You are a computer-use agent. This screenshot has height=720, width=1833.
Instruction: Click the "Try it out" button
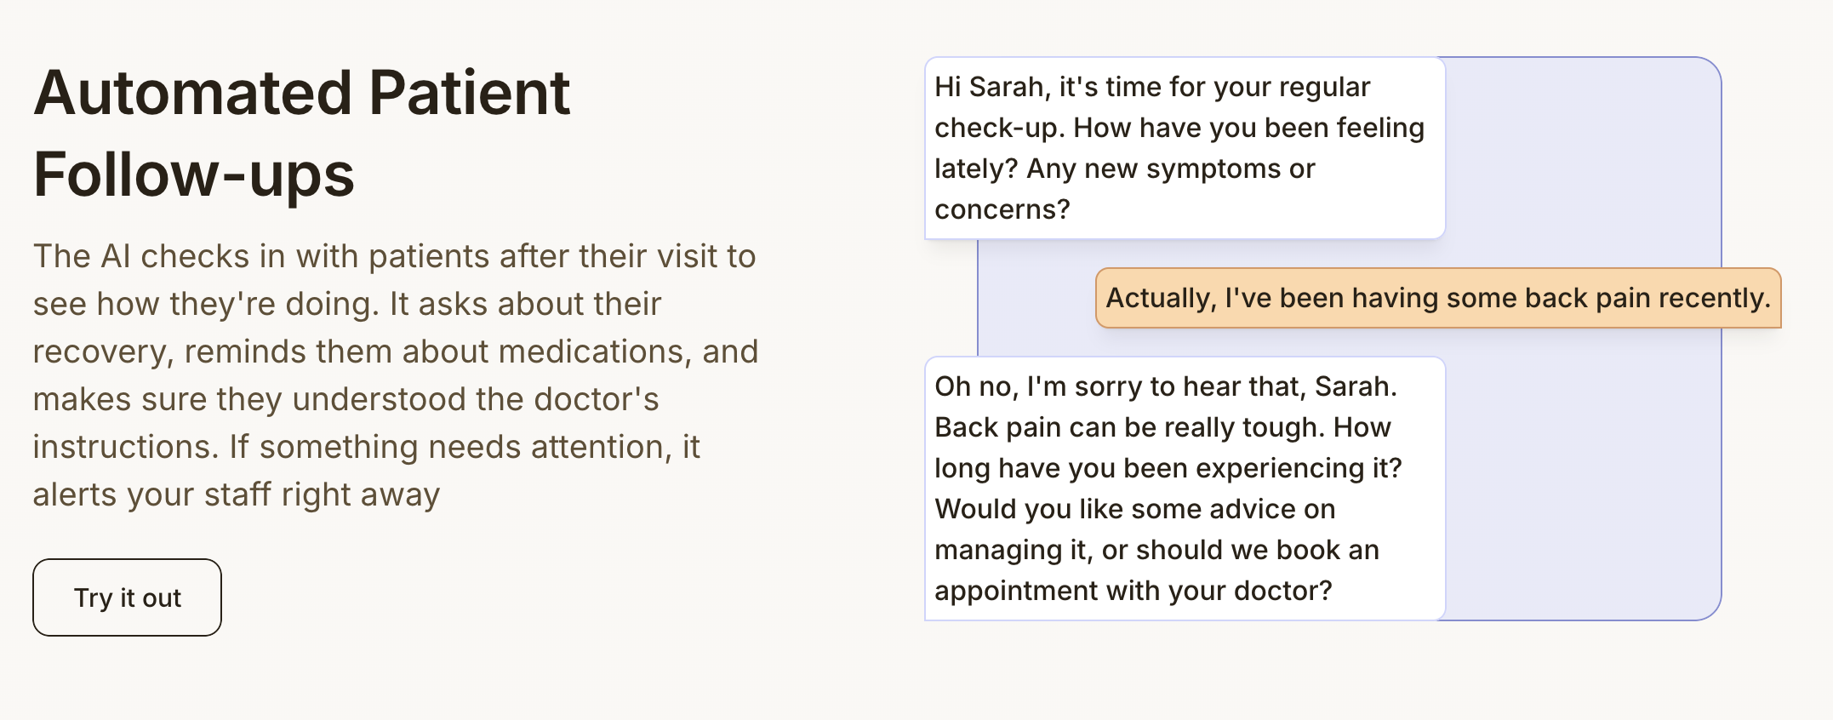[127, 597]
